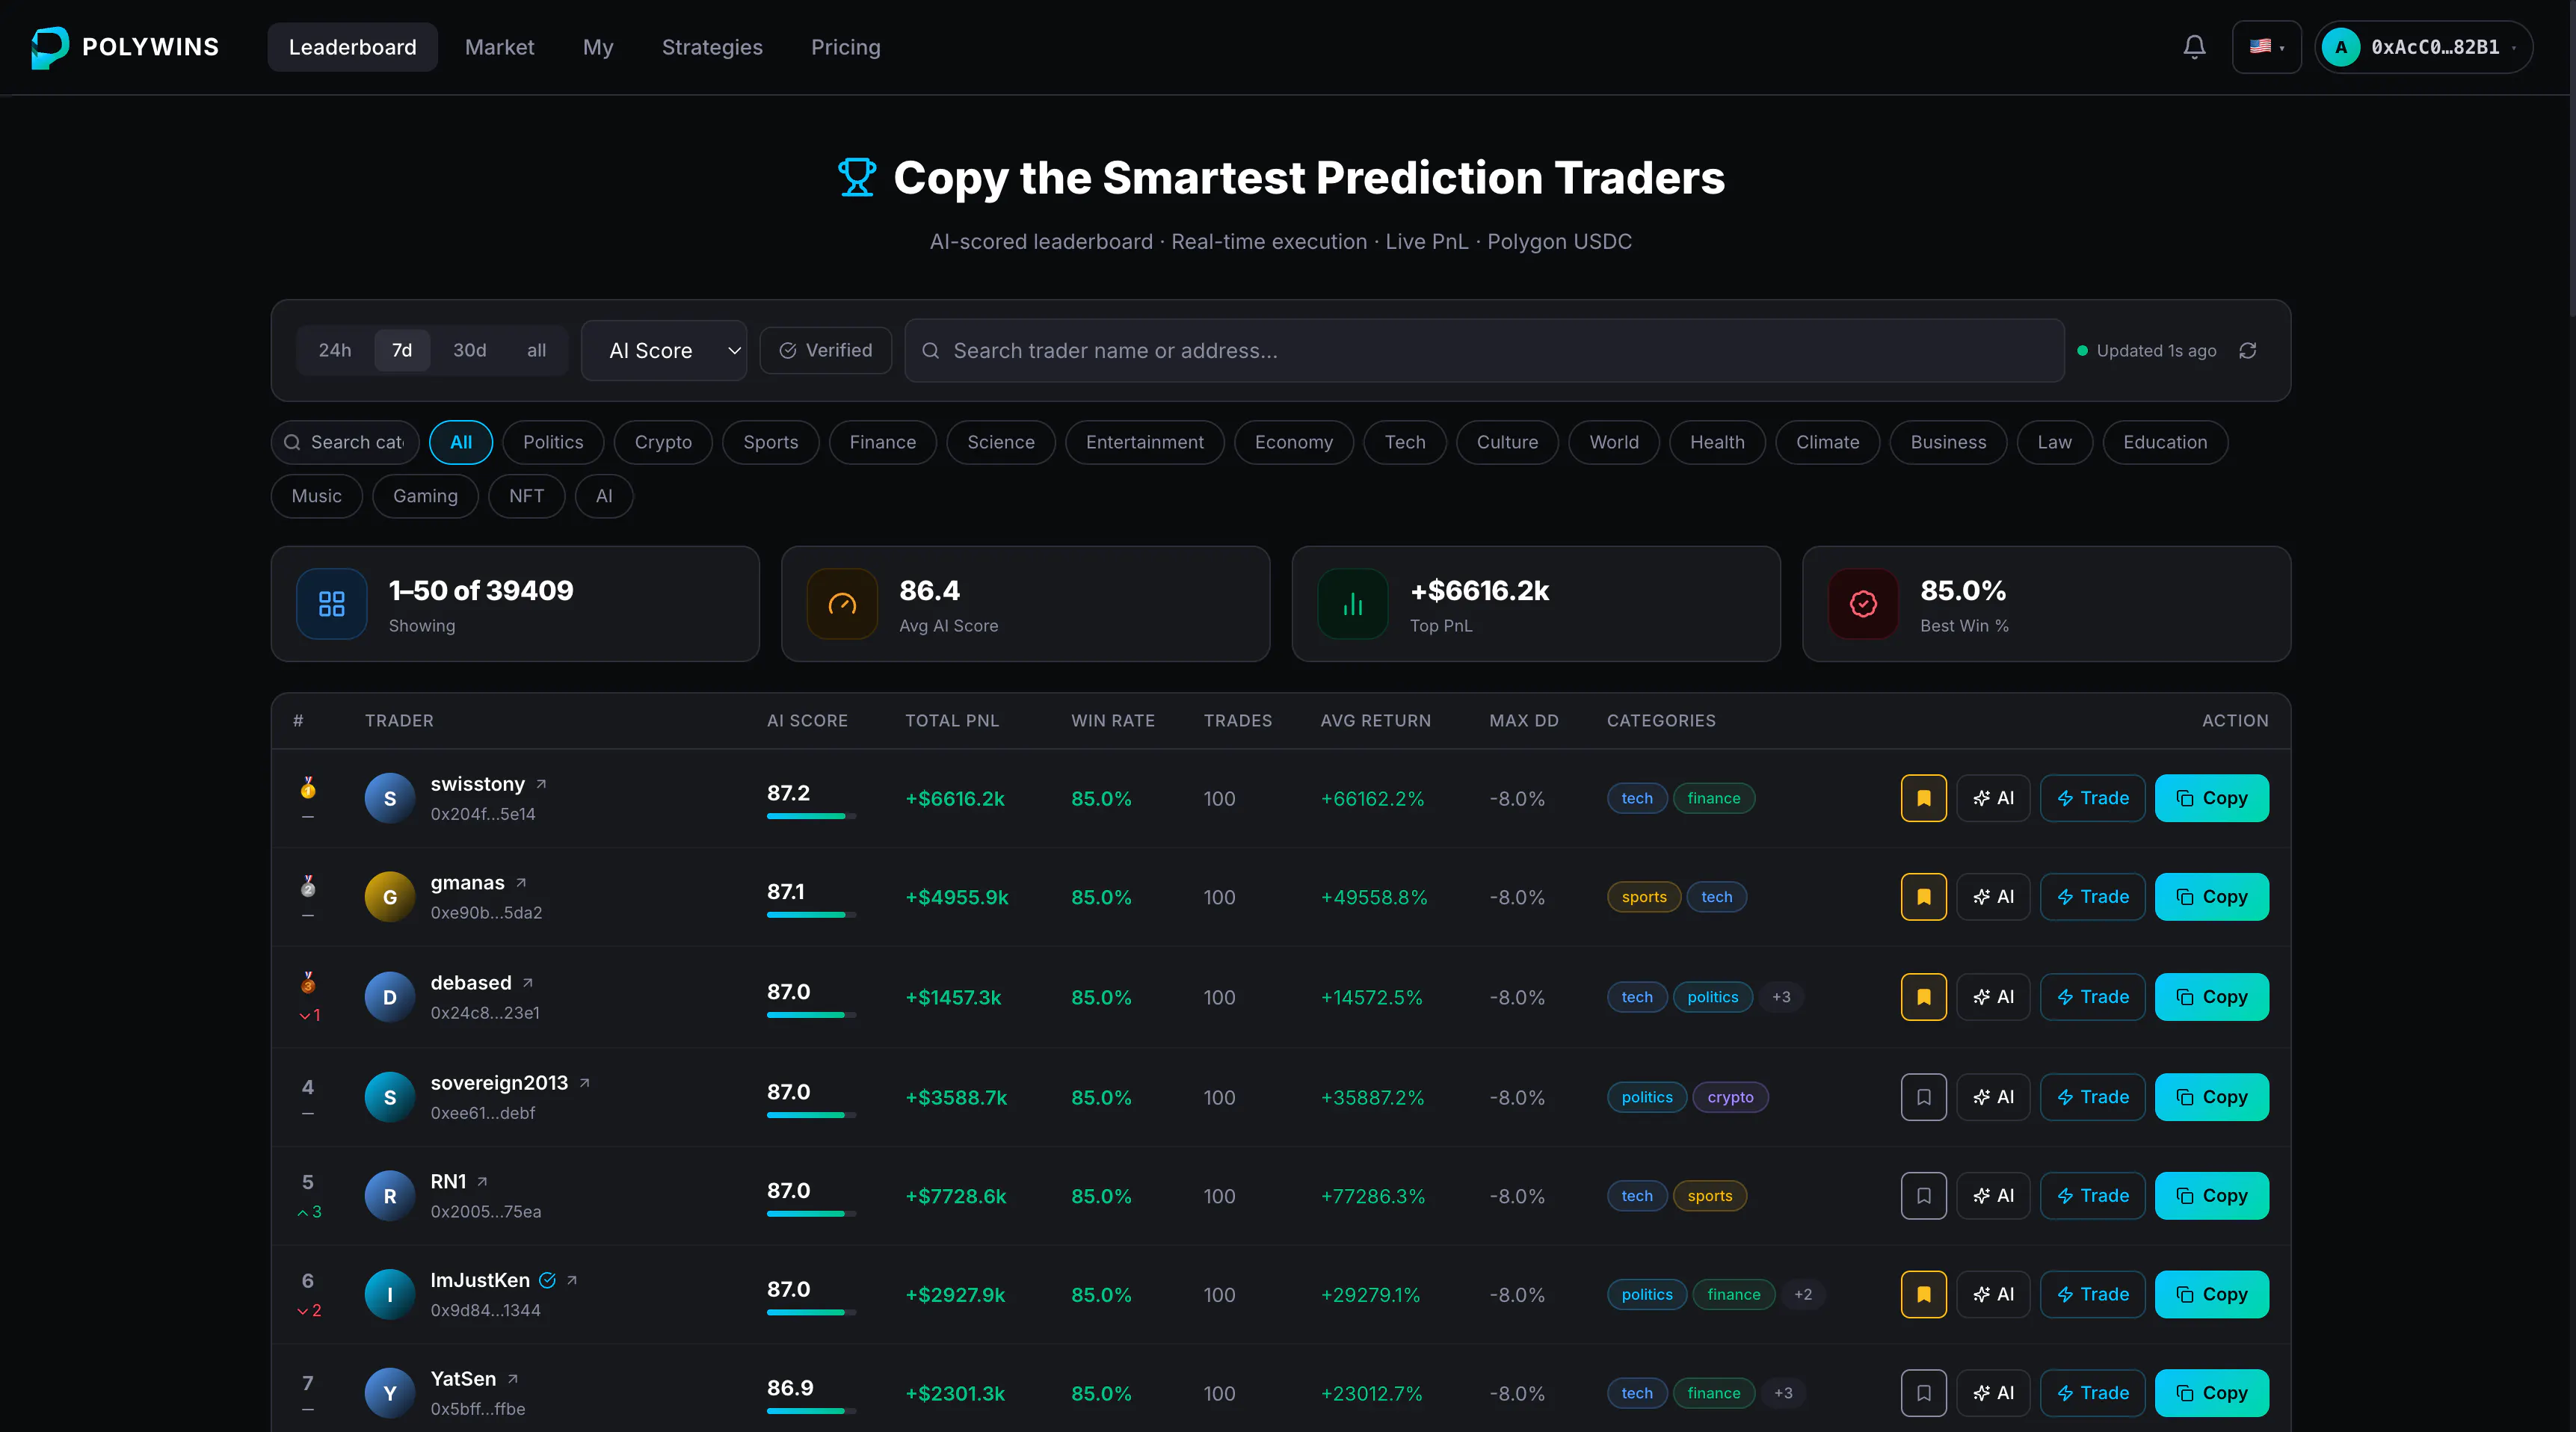This screenshot has width=2576, height=1432.
Task: Open the Leaderboard tab
Action: pyautogui.click(x=353, y=47)
